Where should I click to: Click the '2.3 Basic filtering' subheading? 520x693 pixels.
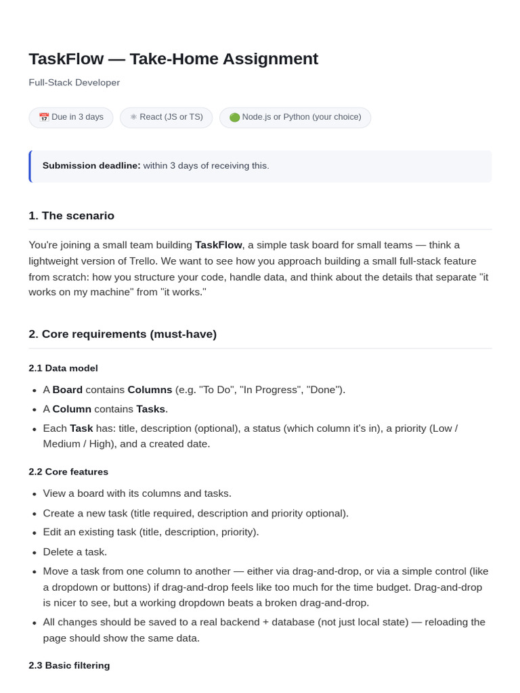click(70, 666)
